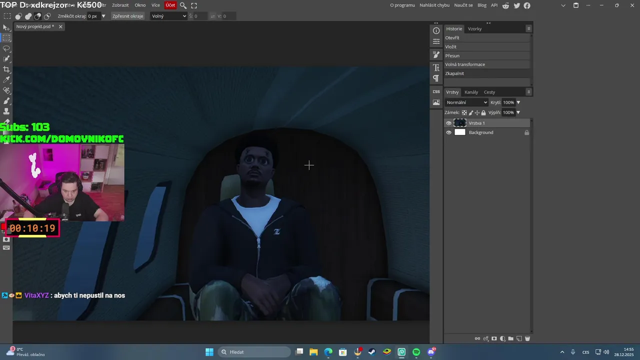Toggle fullscreen mode icon in the menu bar
Viewport: 640px width, 360px height.
pos(194,5)
